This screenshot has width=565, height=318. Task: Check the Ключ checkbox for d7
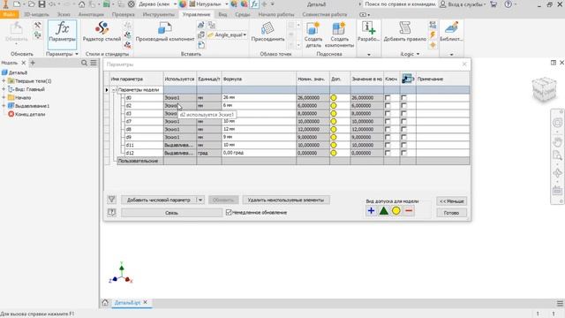click(x=388, y=122)
